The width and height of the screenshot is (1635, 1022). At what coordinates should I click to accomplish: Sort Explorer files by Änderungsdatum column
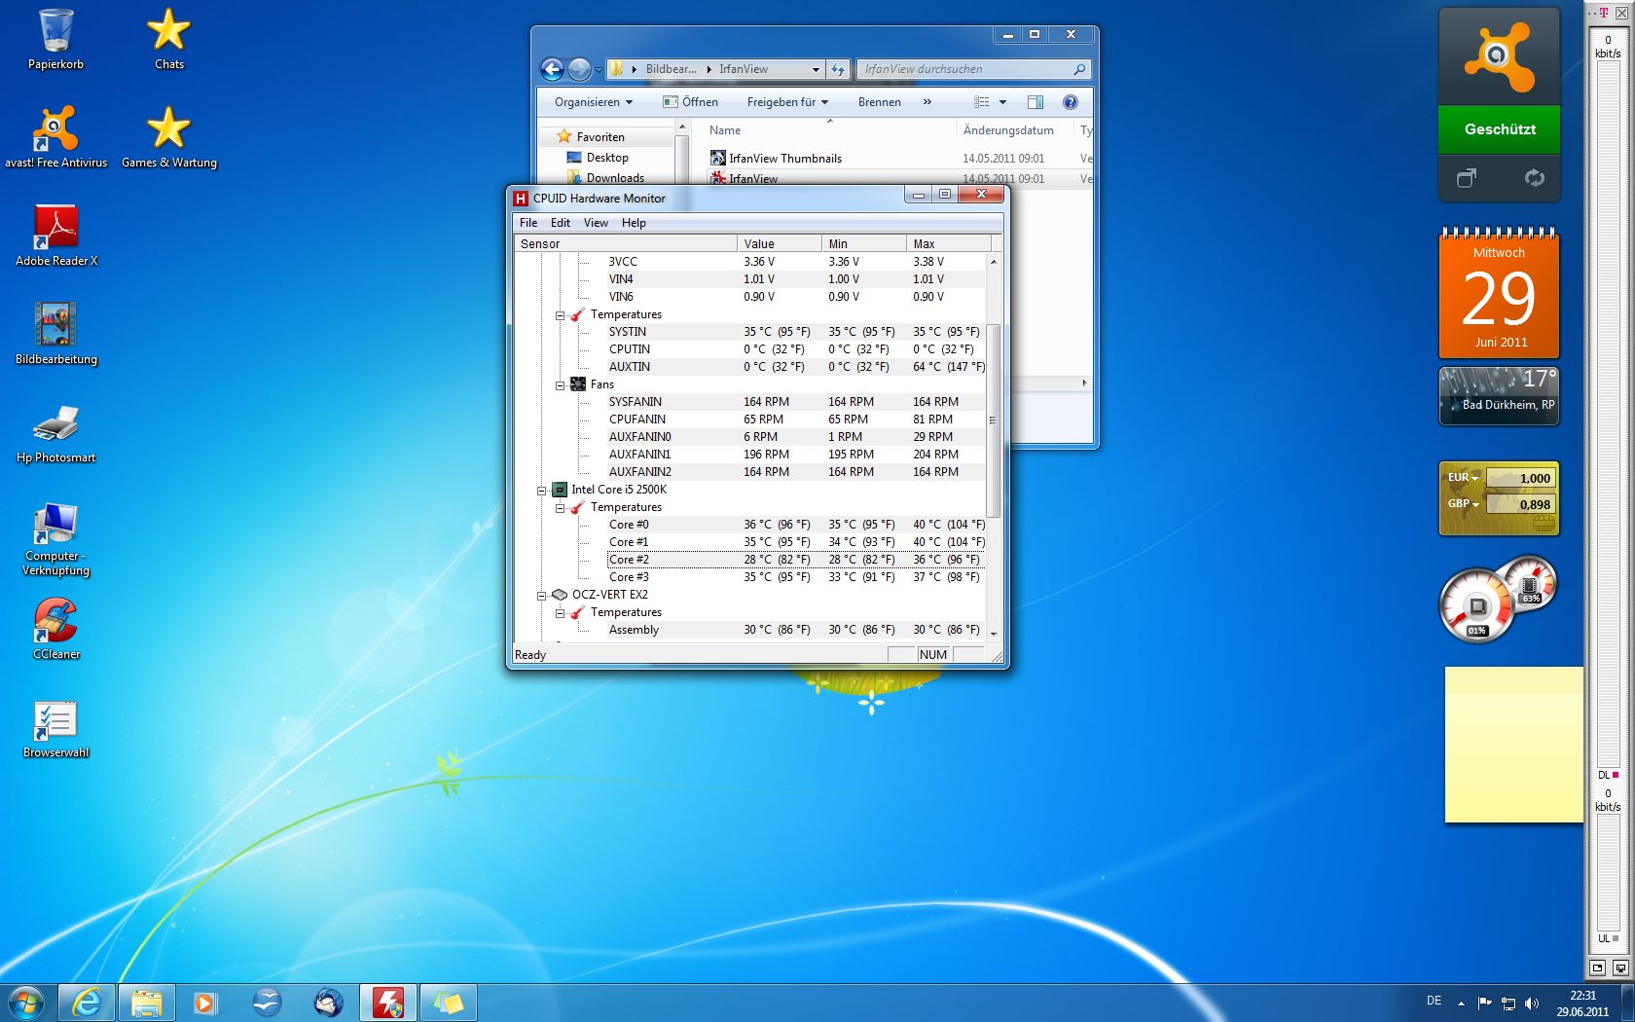pos(1008,130)
